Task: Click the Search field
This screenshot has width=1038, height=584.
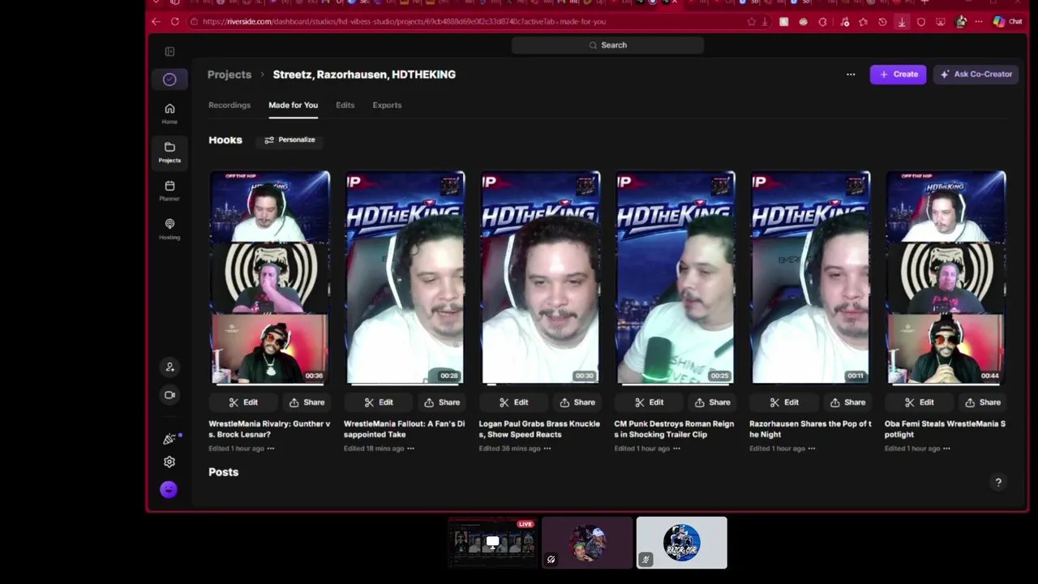Action: [x=607, y=45]
